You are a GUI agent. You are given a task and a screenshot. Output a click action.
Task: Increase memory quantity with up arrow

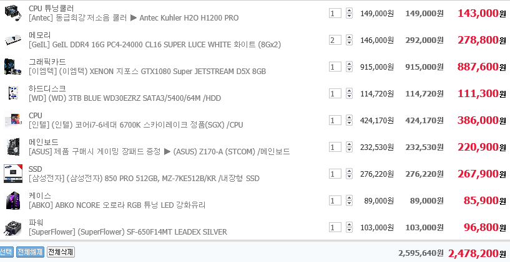point(348,37)
